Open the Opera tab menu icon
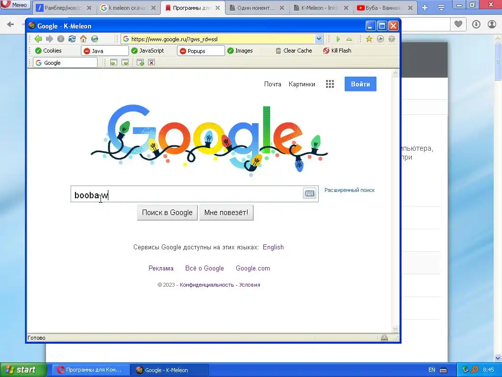The height and width of the screenshot is (377, 502). pos(441,8)
